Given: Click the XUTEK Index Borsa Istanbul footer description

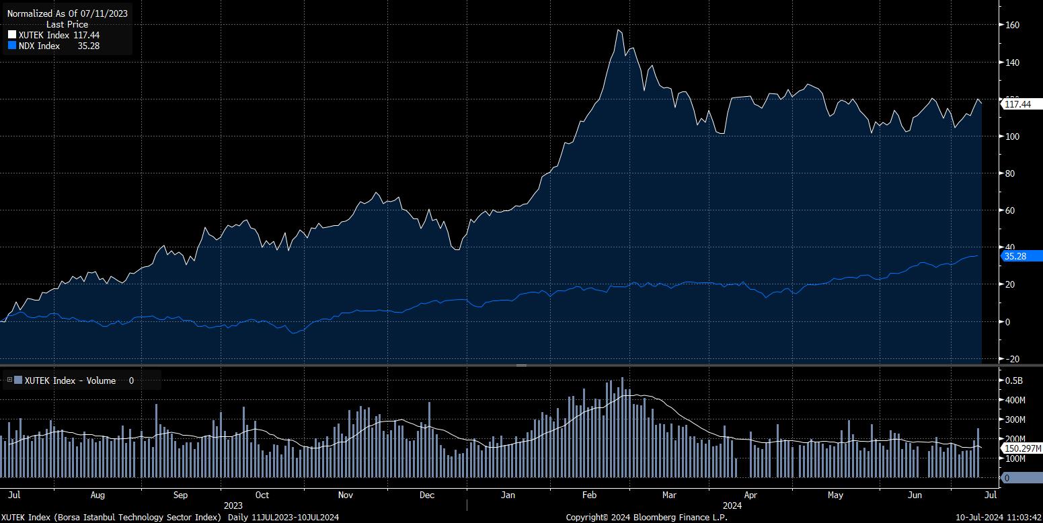Looking at the screenshot, I should 112,517.
